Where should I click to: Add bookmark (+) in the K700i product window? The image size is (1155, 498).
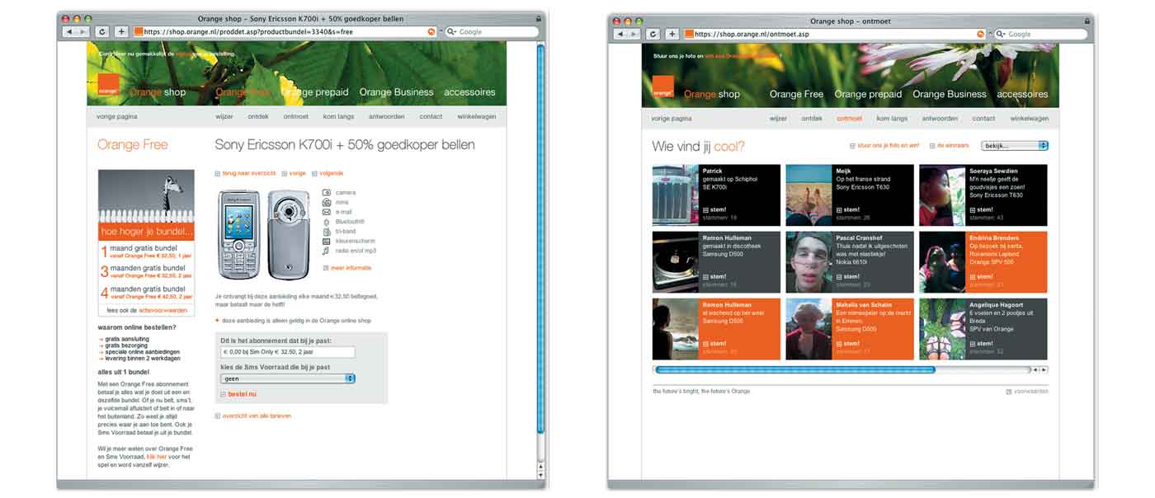click(x=121, y=32)
